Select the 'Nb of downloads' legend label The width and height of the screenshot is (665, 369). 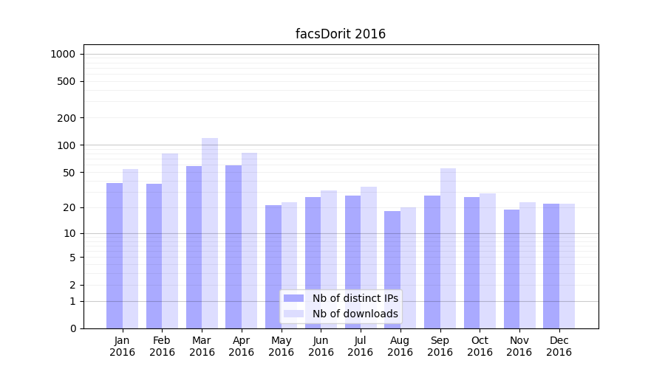355,314
